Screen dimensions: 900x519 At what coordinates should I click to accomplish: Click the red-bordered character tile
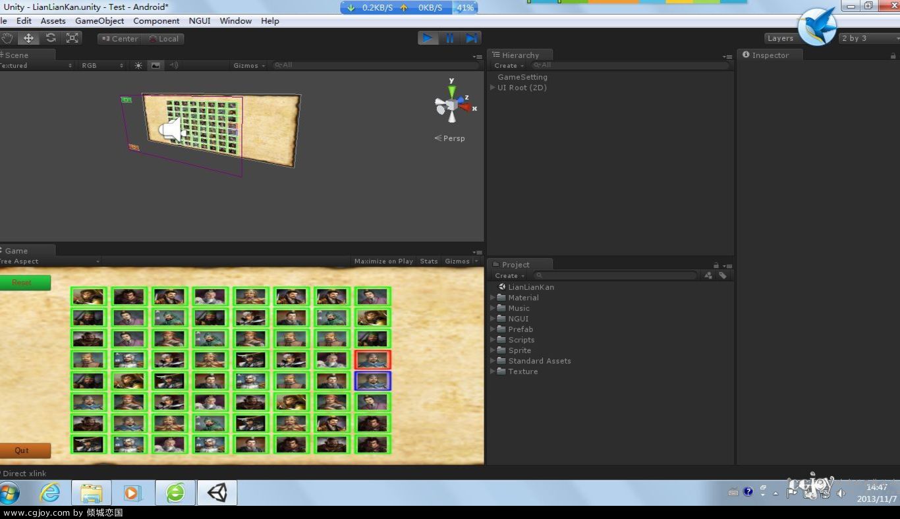373,360
